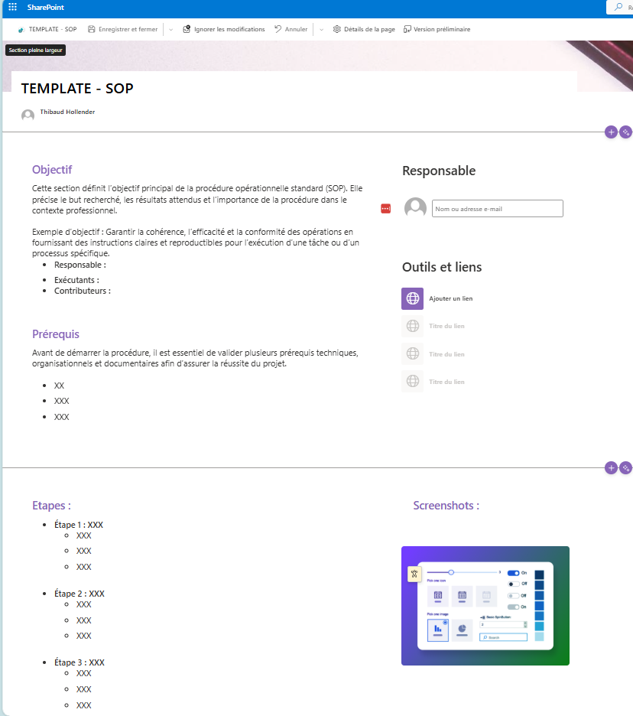The image size is (633, 716).
Task: Click TEMPLATE - SOP in the command bar
Action: pos(47,30)
